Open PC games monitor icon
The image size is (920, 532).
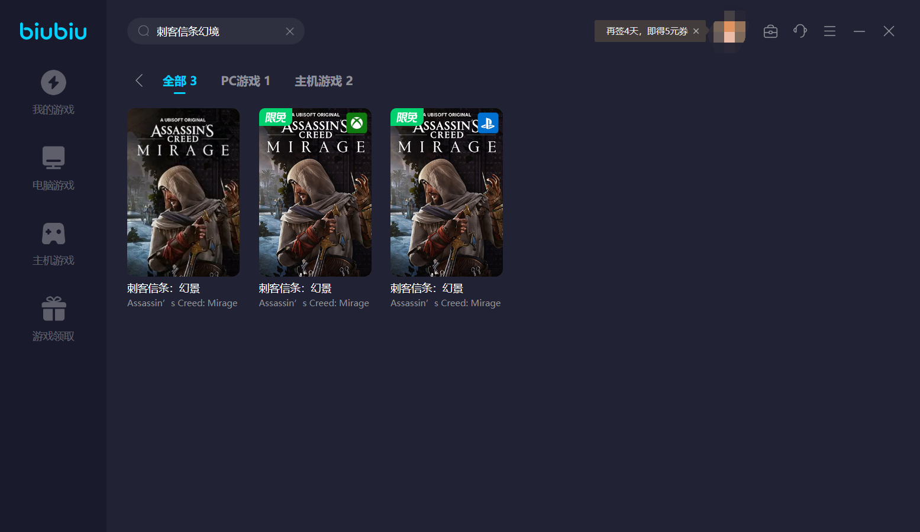pyautogui.click(x=53, y=158)
